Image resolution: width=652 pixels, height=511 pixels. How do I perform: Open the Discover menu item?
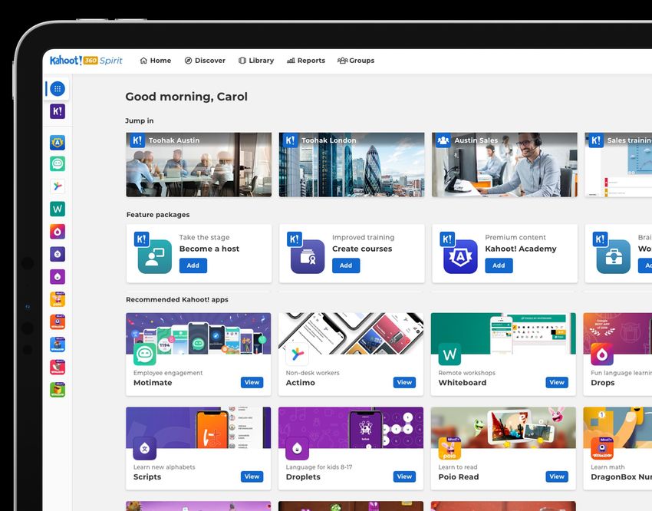(205, 61)
